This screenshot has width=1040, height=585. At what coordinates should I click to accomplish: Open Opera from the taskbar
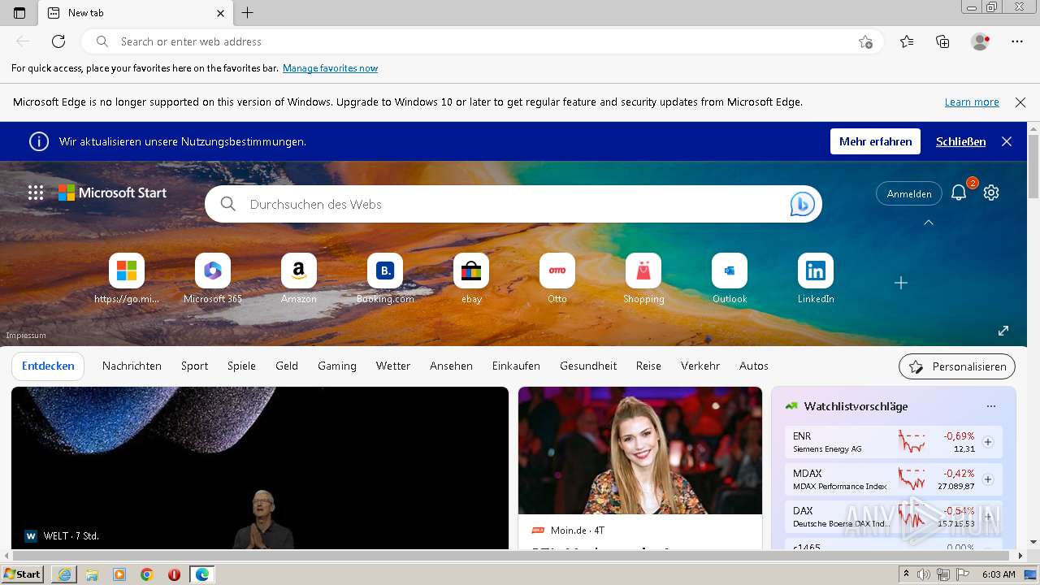[x=174, y=574]
